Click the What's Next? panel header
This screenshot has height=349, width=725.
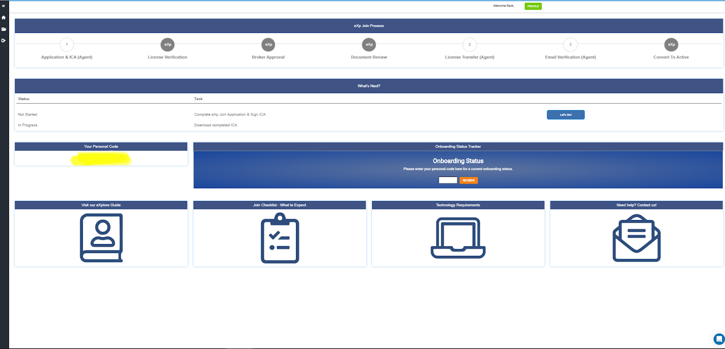[369, 86]
